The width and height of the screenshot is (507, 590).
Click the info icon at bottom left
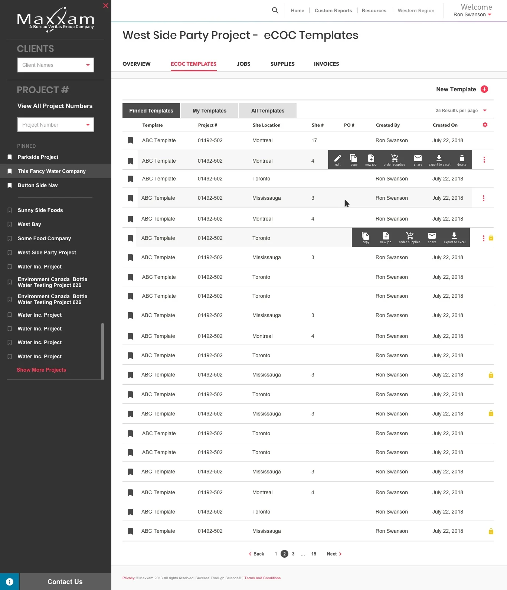coord(10,582)
